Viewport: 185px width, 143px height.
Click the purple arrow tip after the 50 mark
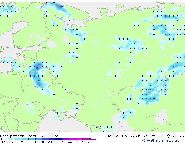tap(92, 139)
